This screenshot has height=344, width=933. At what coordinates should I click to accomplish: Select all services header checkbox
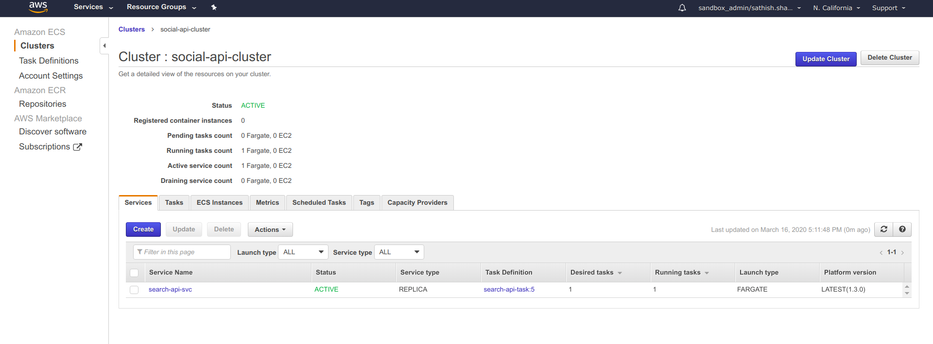tap(135, 273)
